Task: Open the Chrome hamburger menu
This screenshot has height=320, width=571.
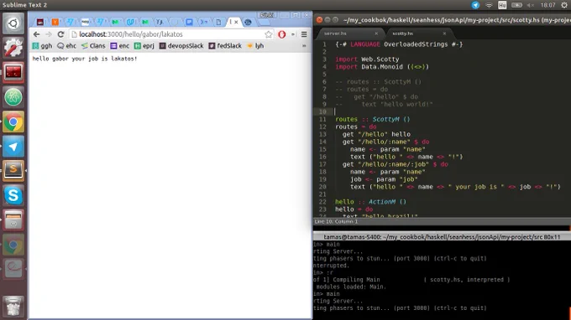Action: pyautogui.click(x=304, y=34)
